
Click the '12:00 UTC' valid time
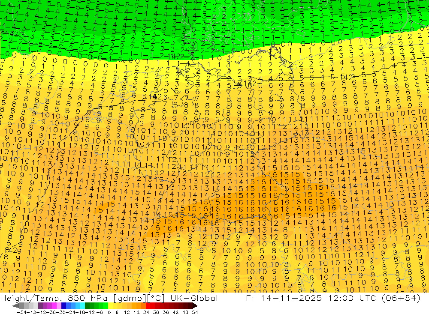click(353, 298)
